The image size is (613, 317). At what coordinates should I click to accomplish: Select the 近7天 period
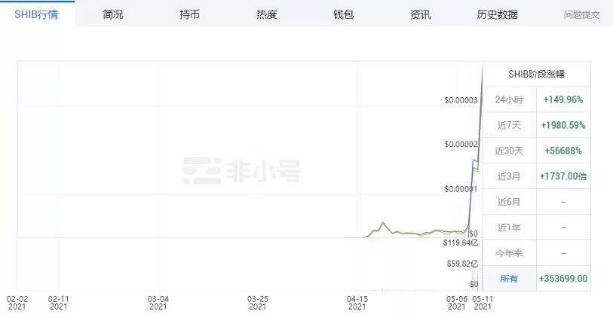[509, 125]
